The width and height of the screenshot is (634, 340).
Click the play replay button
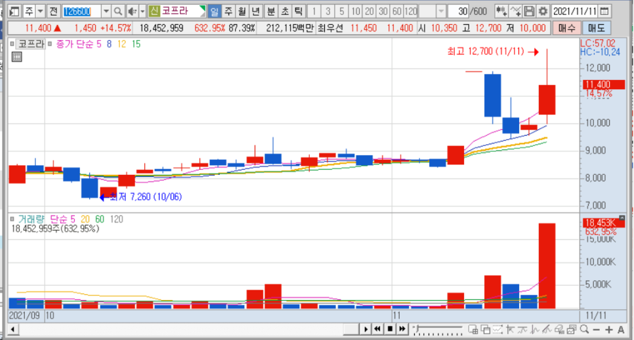[x=366, y=329]
